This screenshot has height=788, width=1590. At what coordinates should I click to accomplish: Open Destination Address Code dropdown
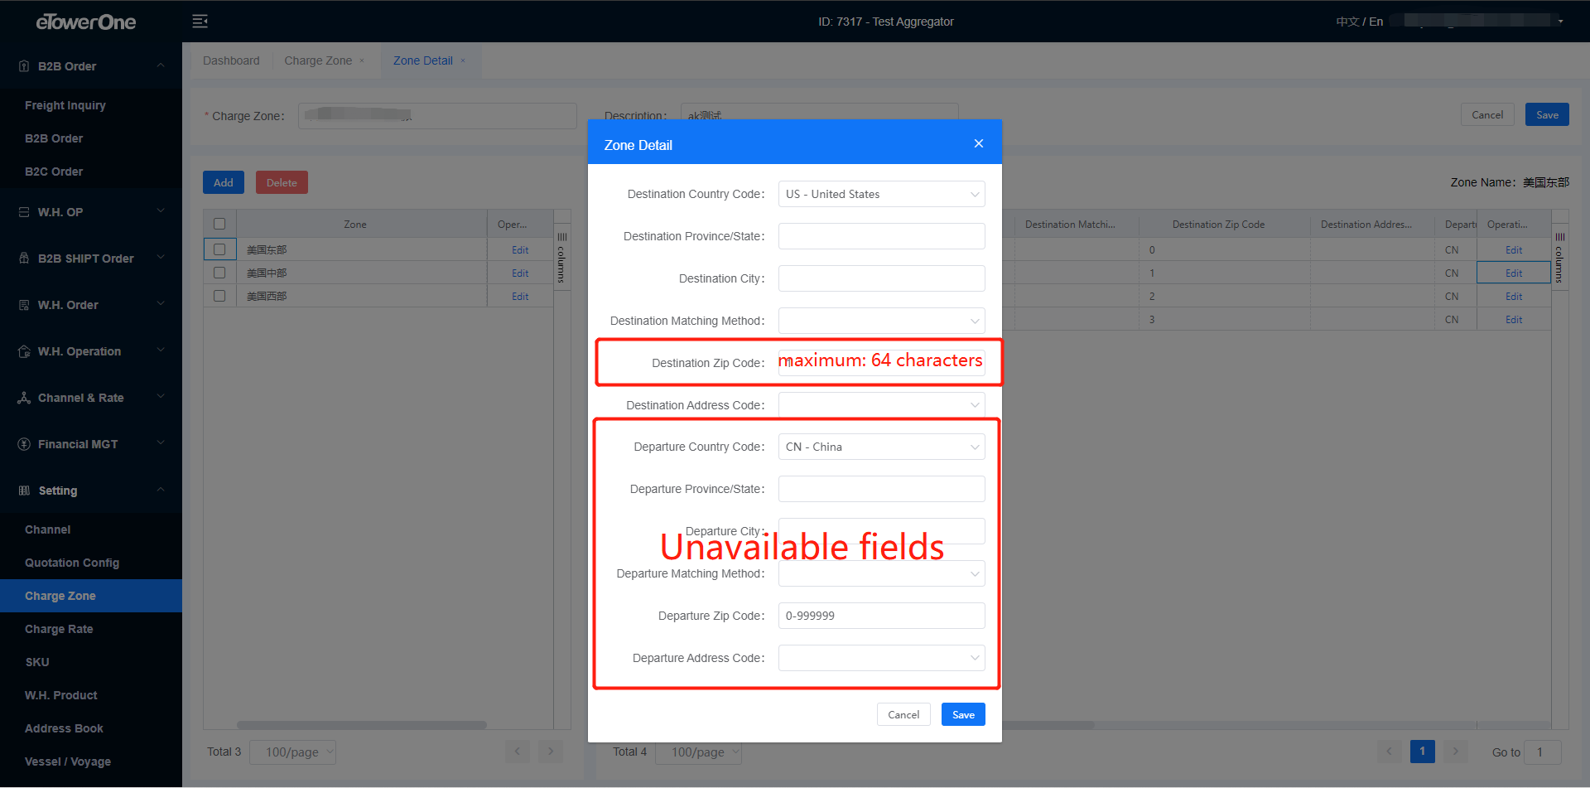tap(882, 405)
